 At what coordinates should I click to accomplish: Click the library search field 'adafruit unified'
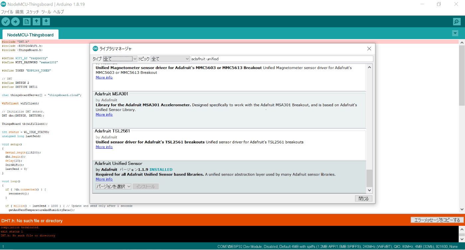point(282,59)
